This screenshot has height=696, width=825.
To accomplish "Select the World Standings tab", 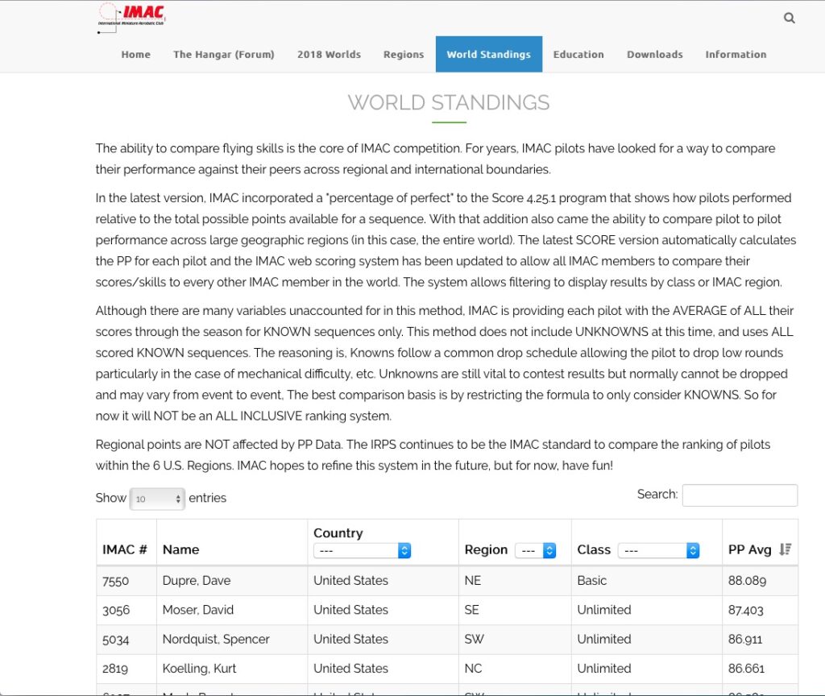I will 489,54.
